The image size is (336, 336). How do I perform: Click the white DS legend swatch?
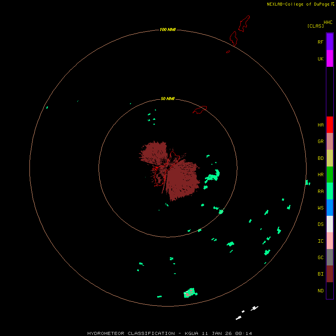click(x=330, y=224)
